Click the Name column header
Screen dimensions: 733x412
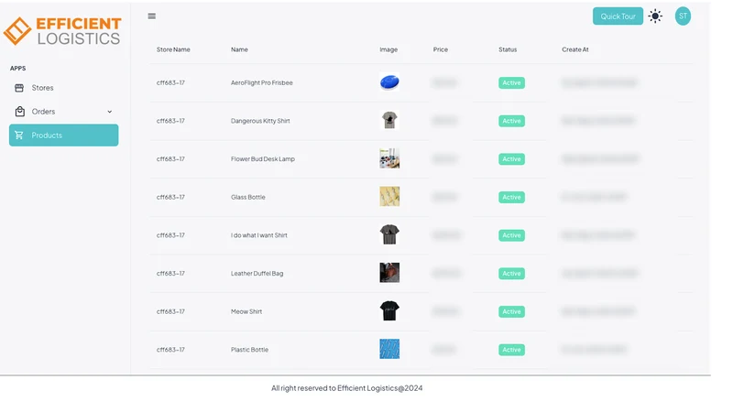pyautogui.click(x=239, y=49)
